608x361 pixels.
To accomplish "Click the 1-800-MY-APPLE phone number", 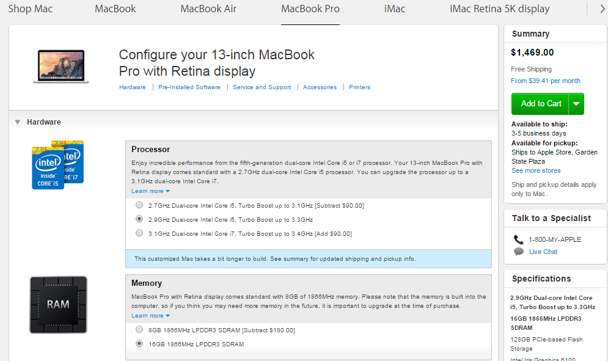I will [555, 239].
